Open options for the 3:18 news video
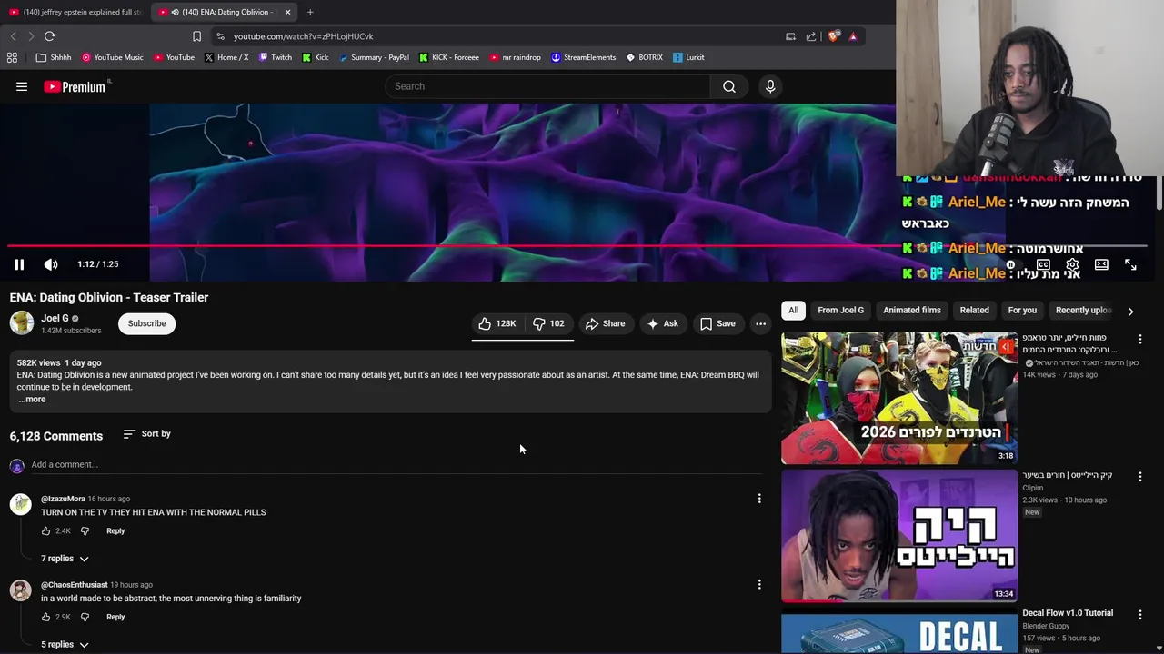This screenshot has width=1164, height=654. 1139,339
